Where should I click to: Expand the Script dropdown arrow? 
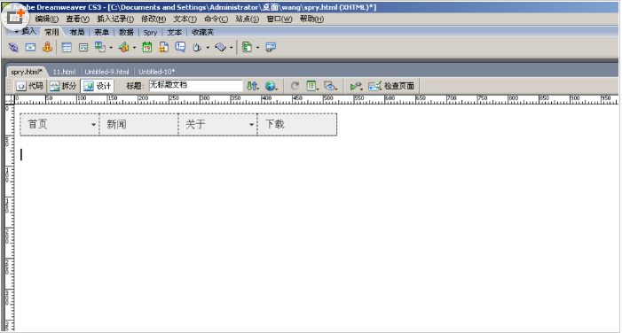coord(232,48)
